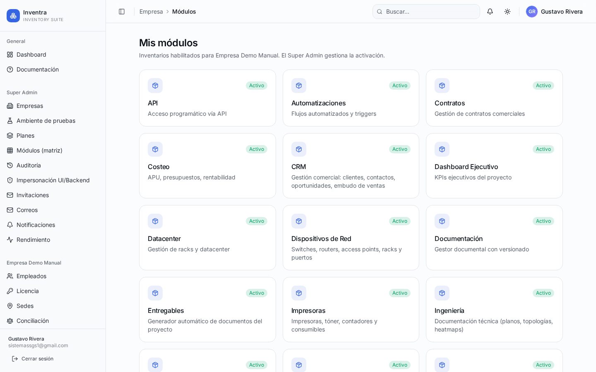Click the Cerrar sesión logout icon
This screenshot has height=372, width=596.
(15, 359)
